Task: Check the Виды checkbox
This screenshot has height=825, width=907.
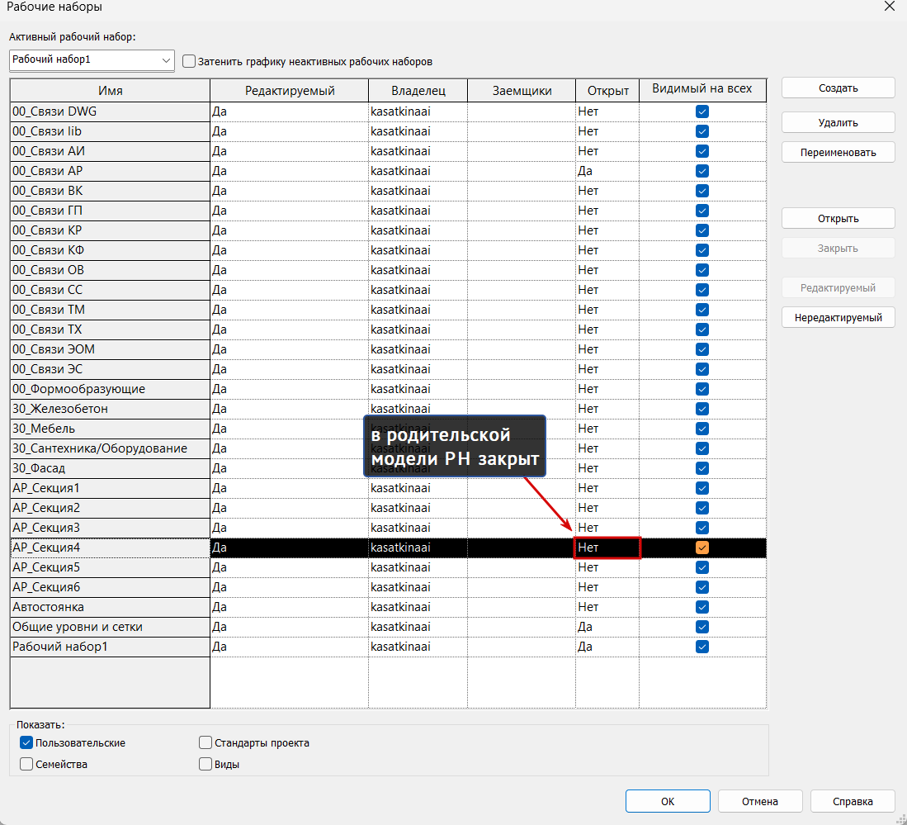Action: (205, 765)
